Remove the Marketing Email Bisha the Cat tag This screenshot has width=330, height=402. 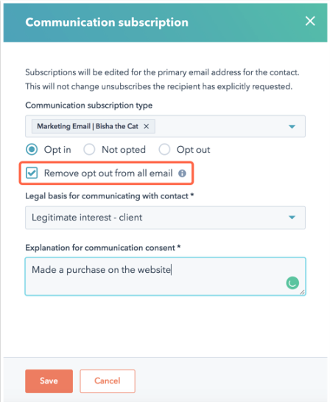[146, 126]
